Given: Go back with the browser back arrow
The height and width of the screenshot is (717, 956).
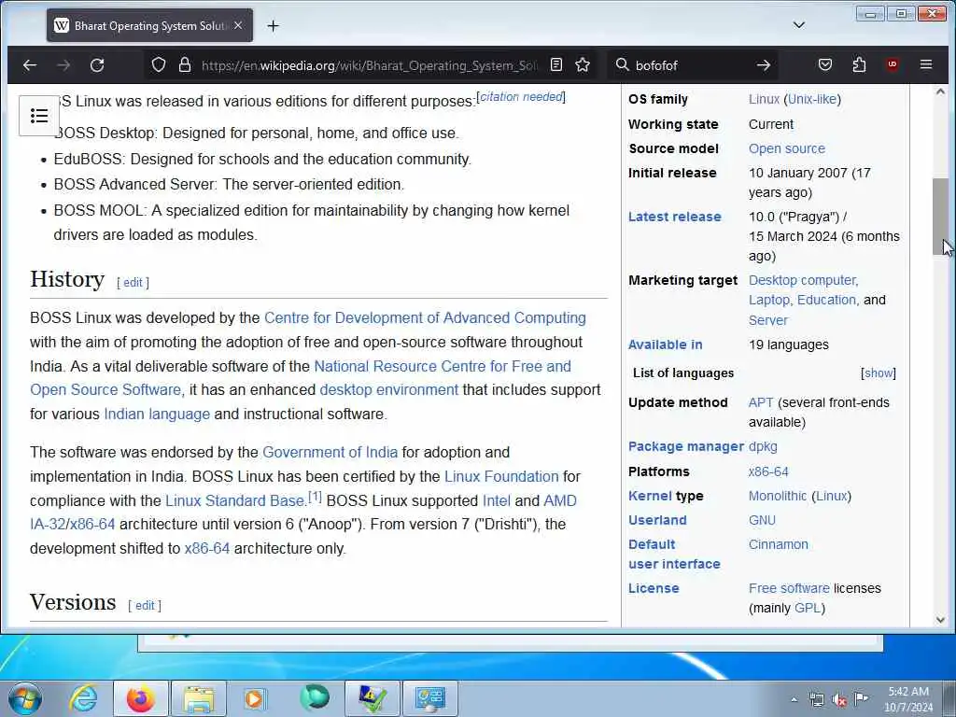Looking at the screenshot, I should (x=29, y=65).
